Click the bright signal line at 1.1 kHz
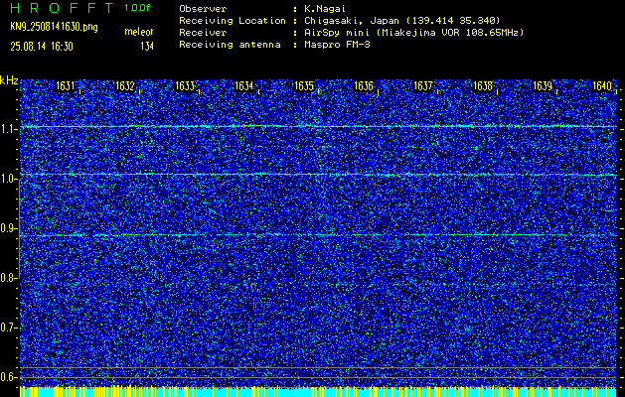Viewport: 625px width, 397px height. coord(319,127)
